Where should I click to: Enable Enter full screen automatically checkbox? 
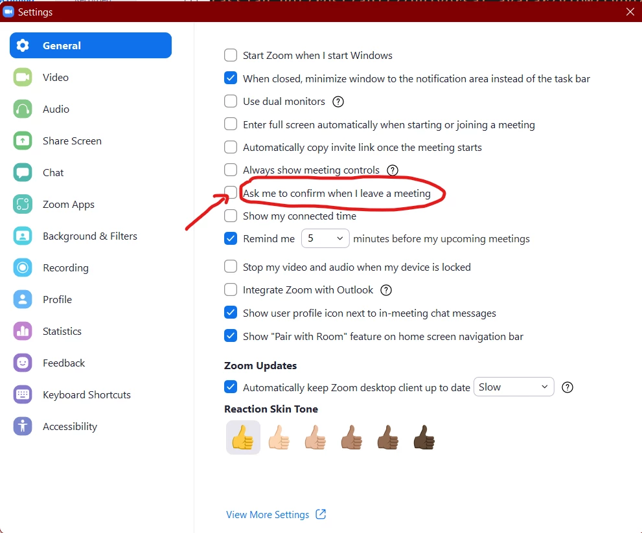point(231,124)
